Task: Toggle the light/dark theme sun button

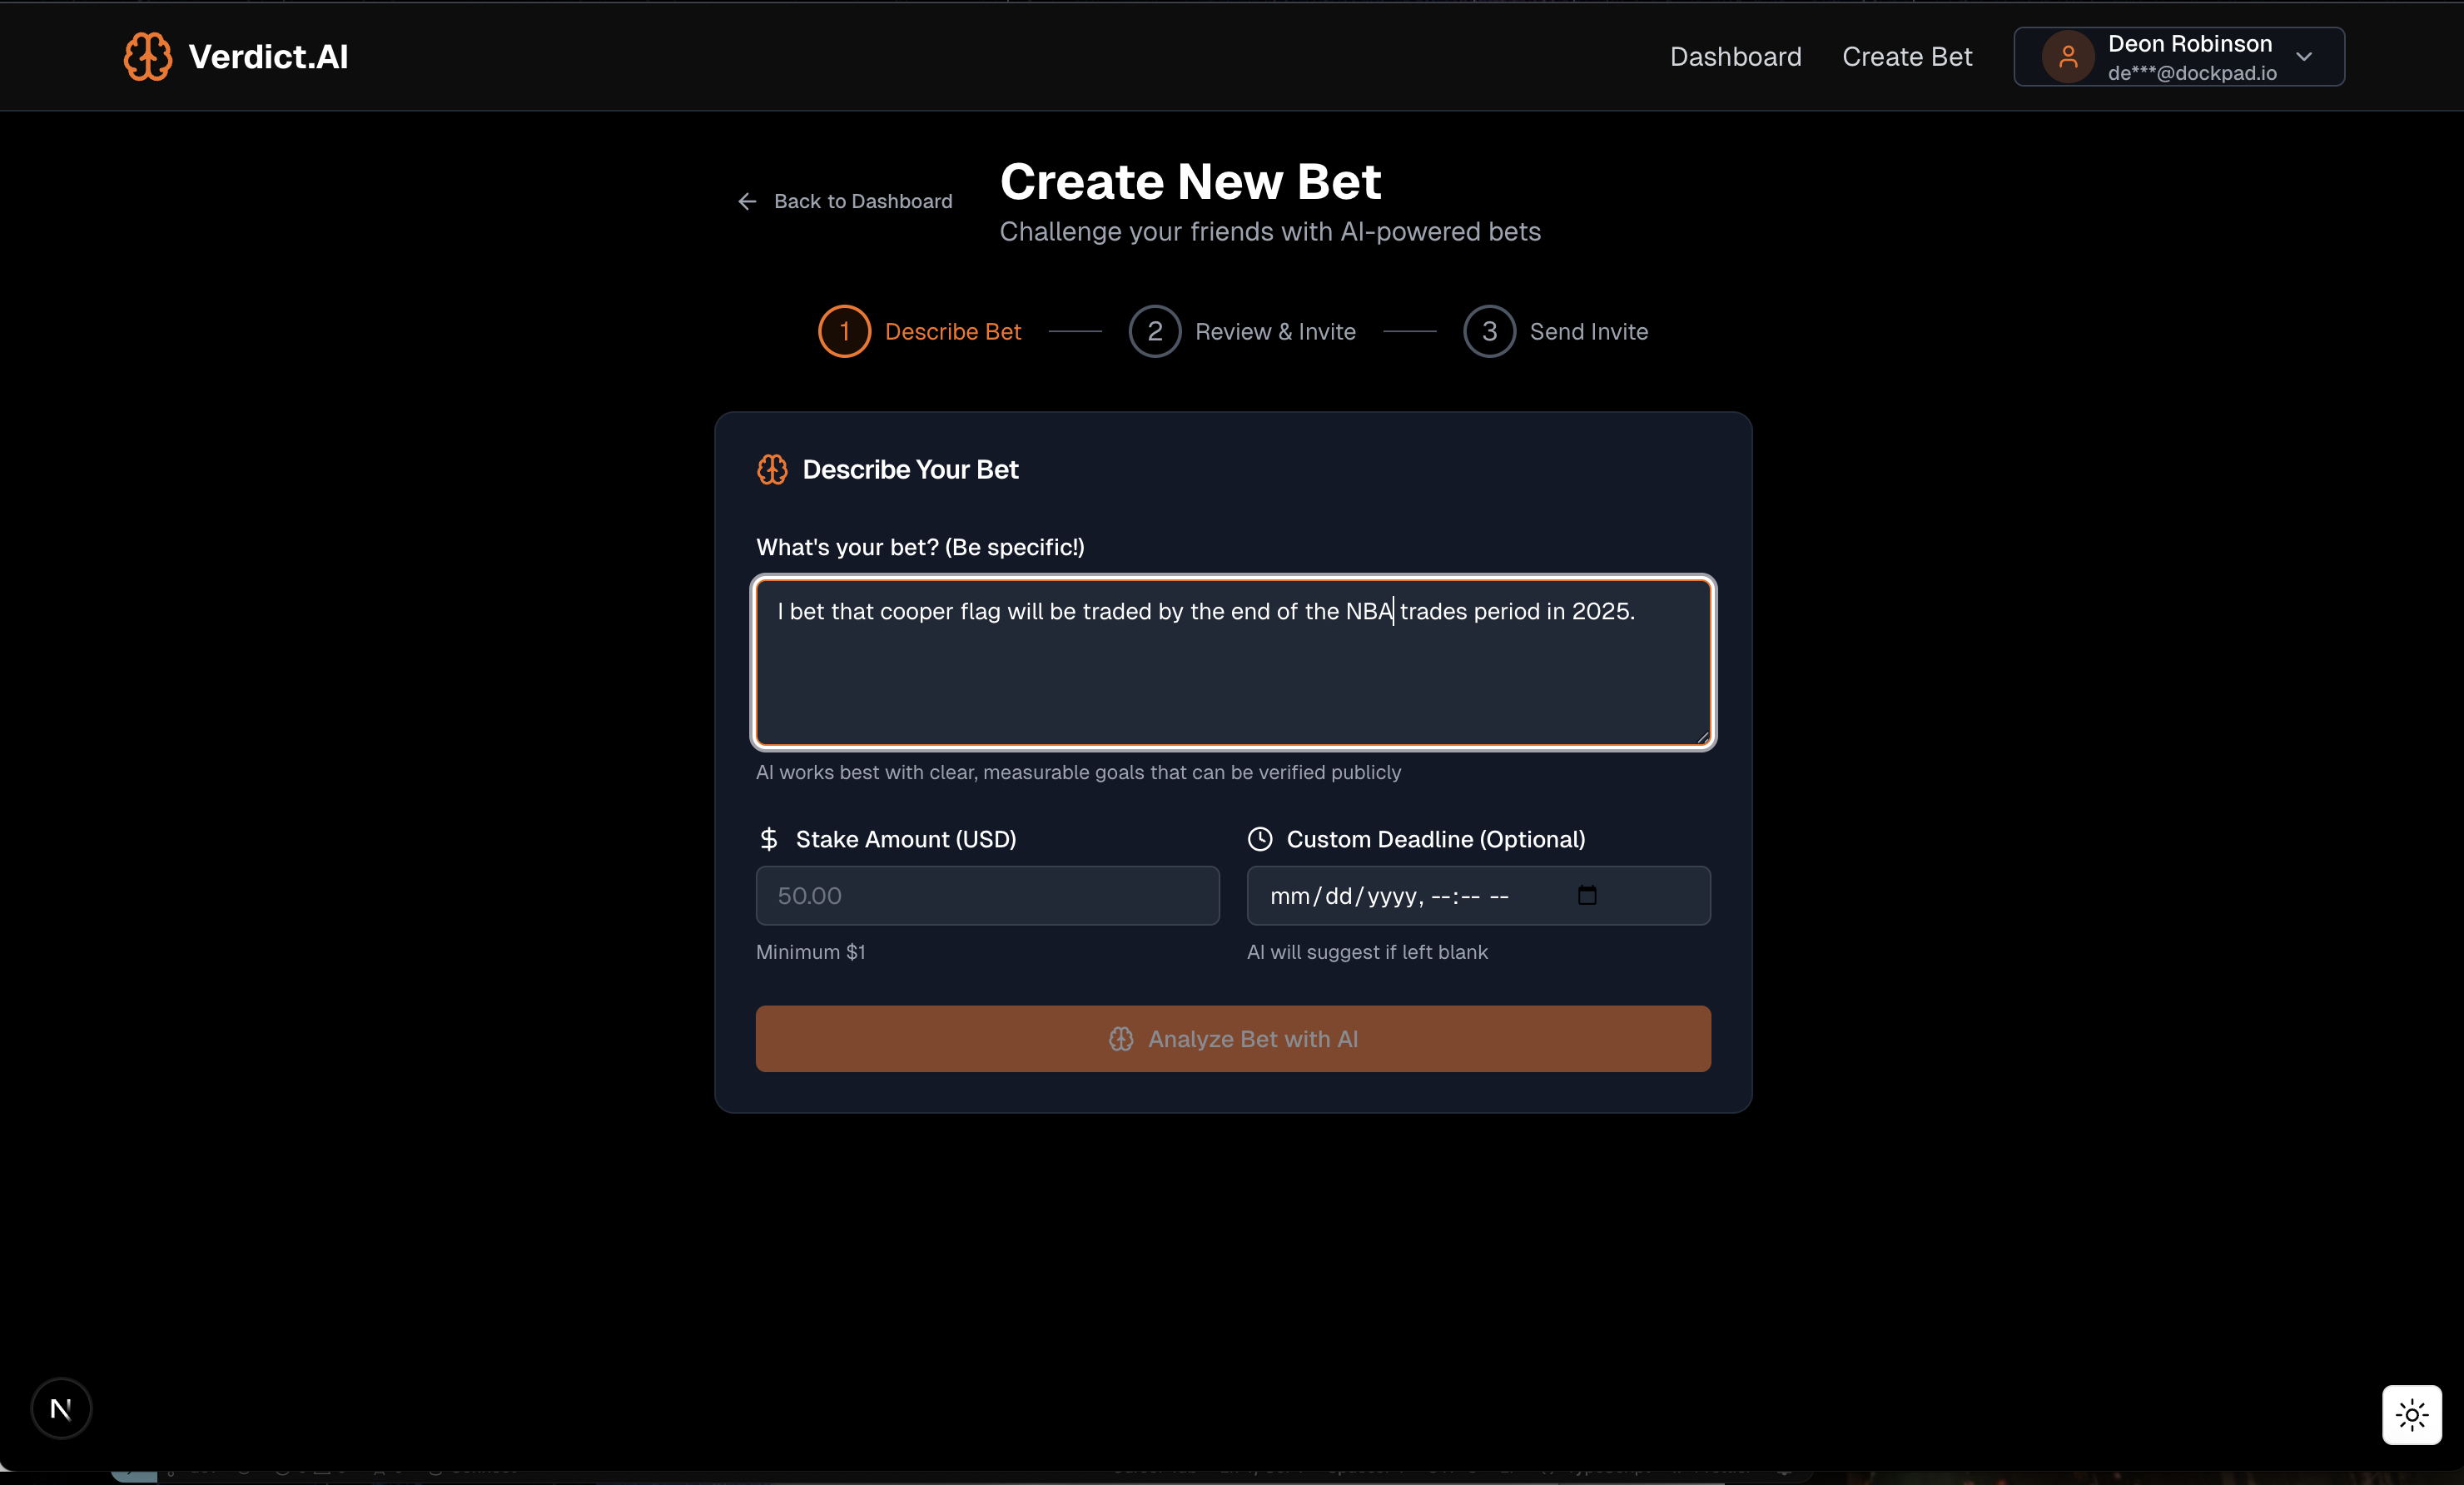Action: 2411,1414
